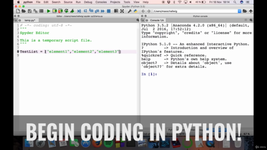The width and height of the screenshot is (267, 150).
Task: Open the Apple menu
Action: point(18,2)
